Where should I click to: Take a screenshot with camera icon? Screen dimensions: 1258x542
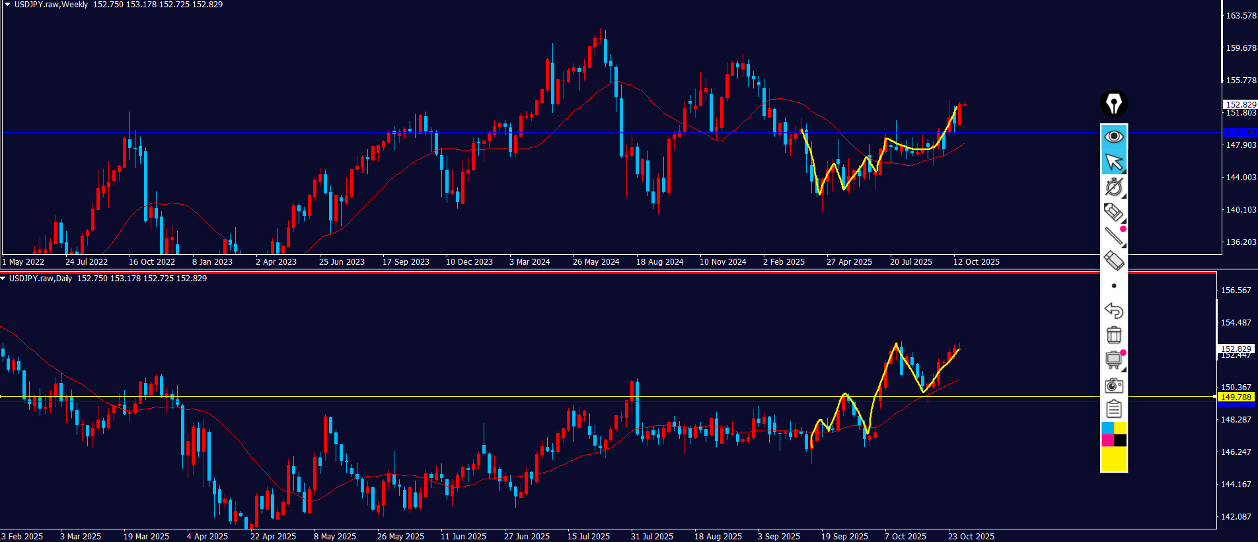pyautogui.click(x=1113, y=385)
